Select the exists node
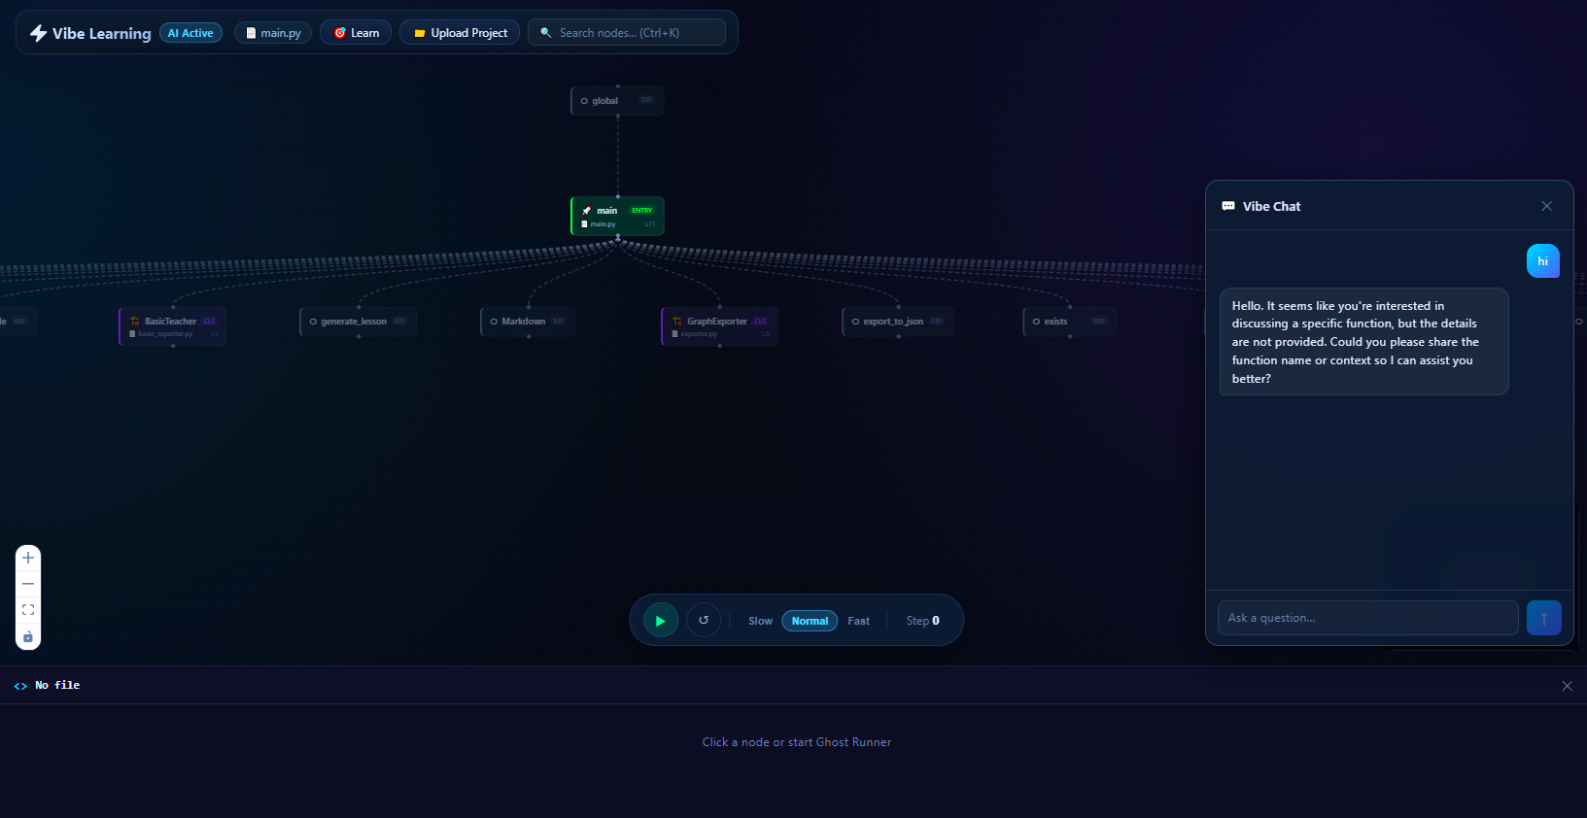The image size is (1587, 818). coord(1069,322)
